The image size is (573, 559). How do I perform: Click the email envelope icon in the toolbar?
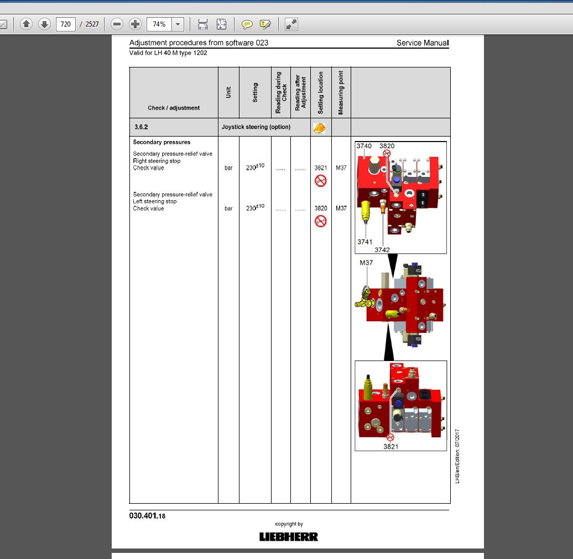[3, 24]
